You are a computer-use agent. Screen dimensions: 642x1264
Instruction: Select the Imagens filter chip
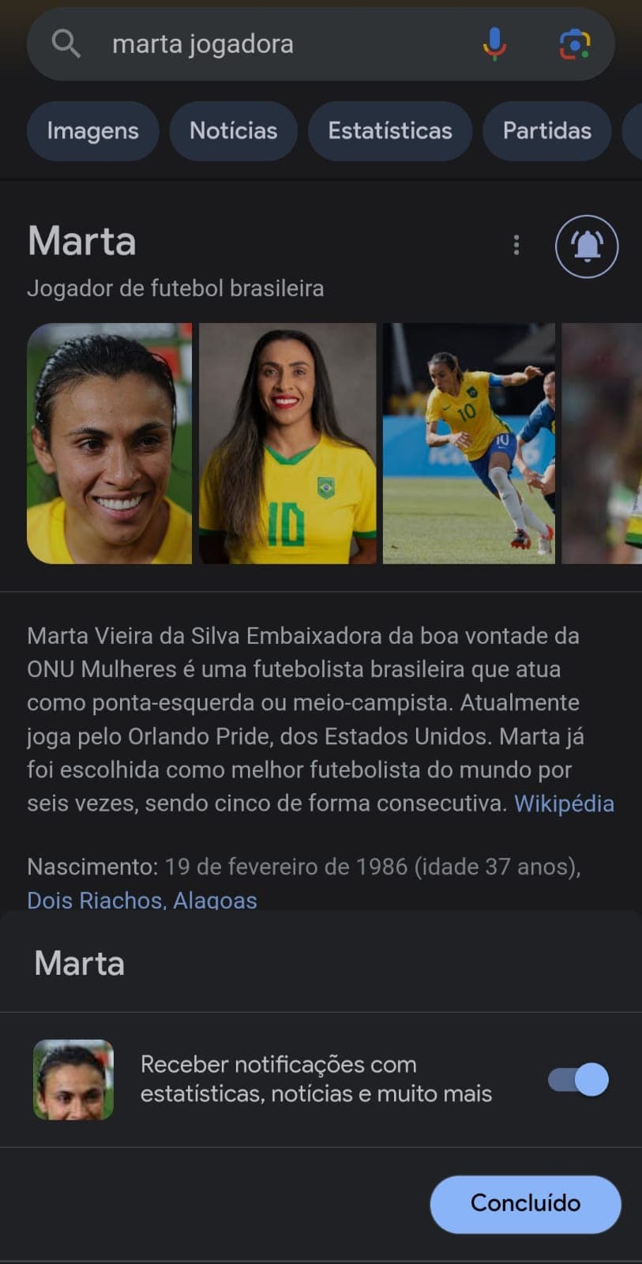click(93, 130)
